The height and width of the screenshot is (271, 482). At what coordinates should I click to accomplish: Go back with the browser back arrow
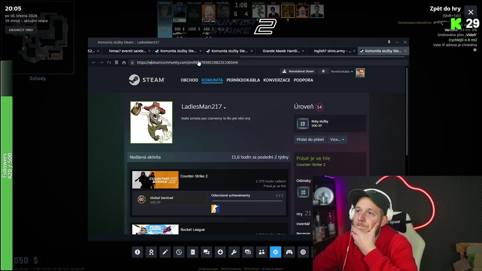pyautogui.click(x=94, y=62)
